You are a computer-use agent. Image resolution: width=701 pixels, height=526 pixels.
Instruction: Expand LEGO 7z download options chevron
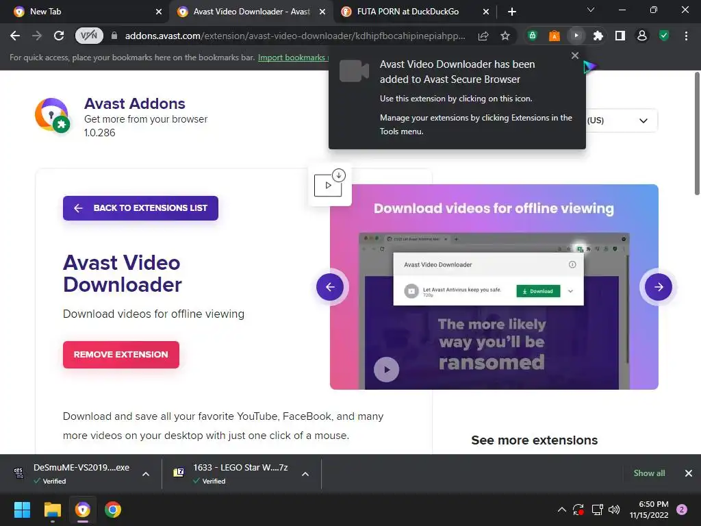[305, 474]
